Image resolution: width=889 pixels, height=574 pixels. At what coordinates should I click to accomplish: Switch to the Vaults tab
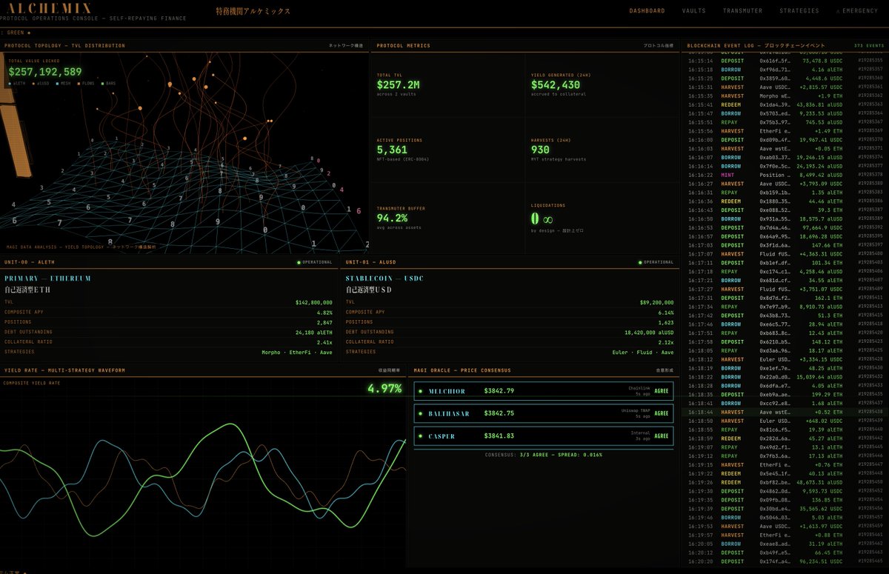point(693,11)
